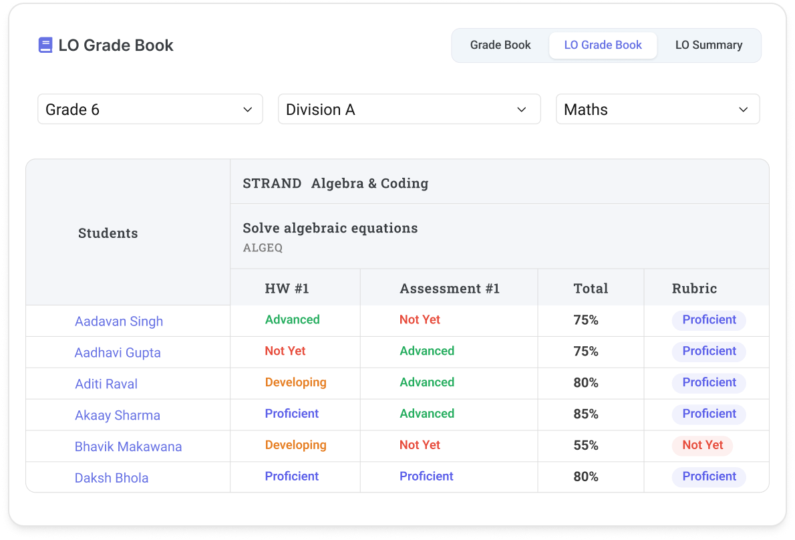795x540 pixels.
Task: Click the STRAND Algebra & Coding header
Action: [x=335, y=183]
